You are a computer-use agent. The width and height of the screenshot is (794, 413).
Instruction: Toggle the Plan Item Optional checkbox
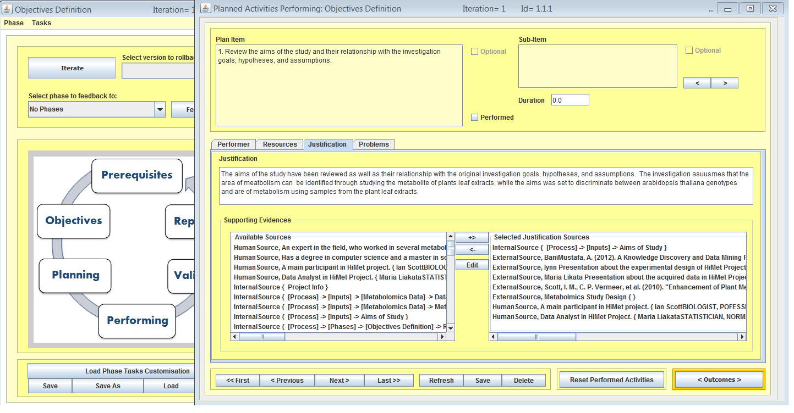click(475, 52)
